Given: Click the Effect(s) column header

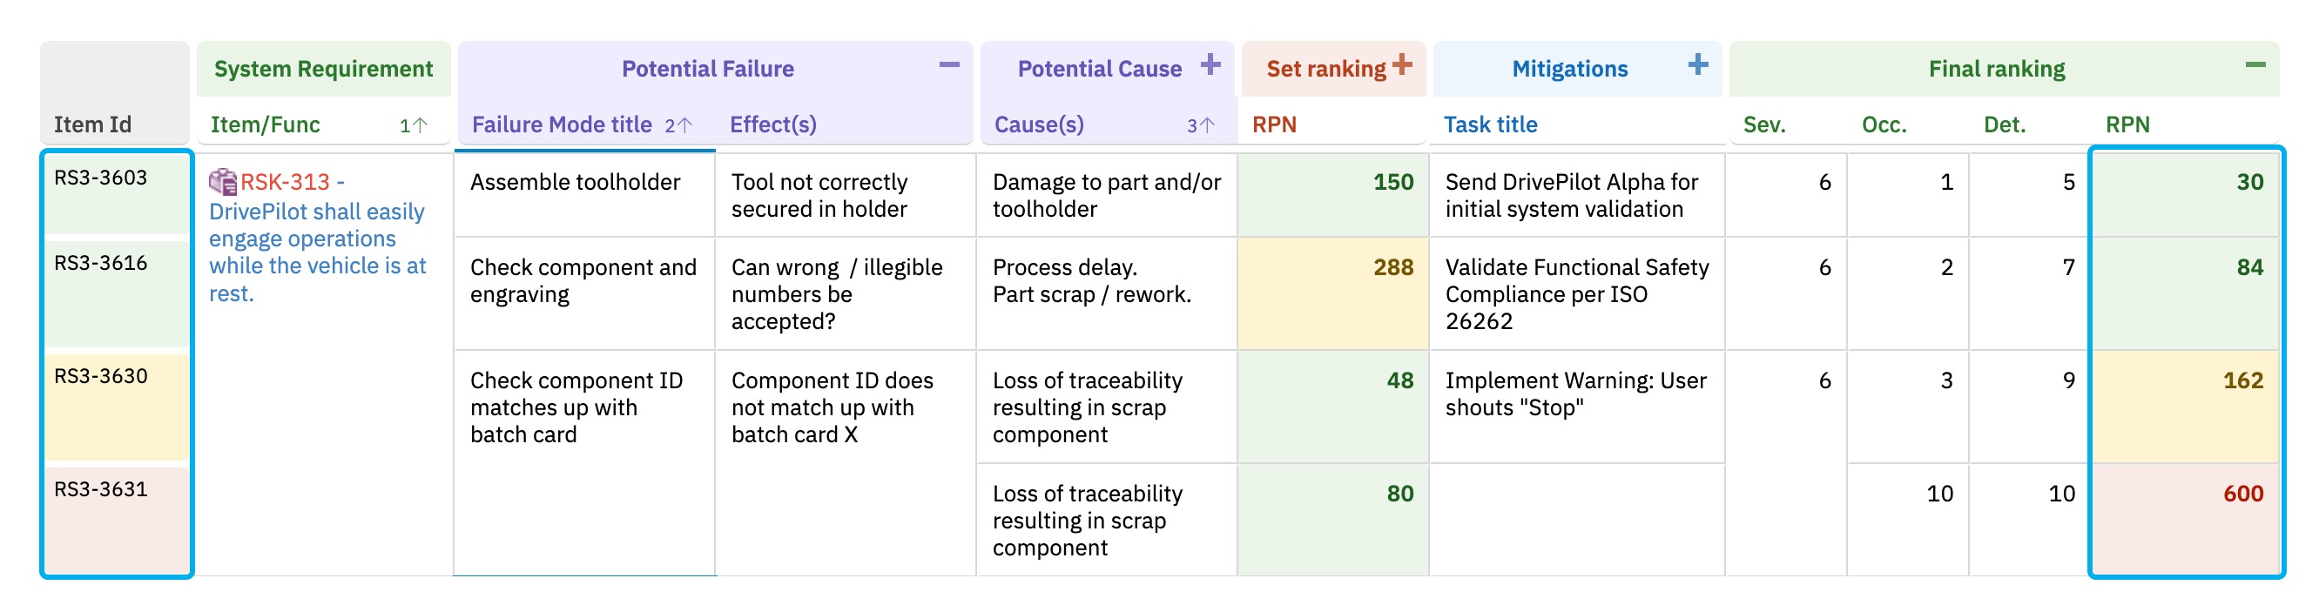Looking at the screenshot, I should tap(772, 125).
